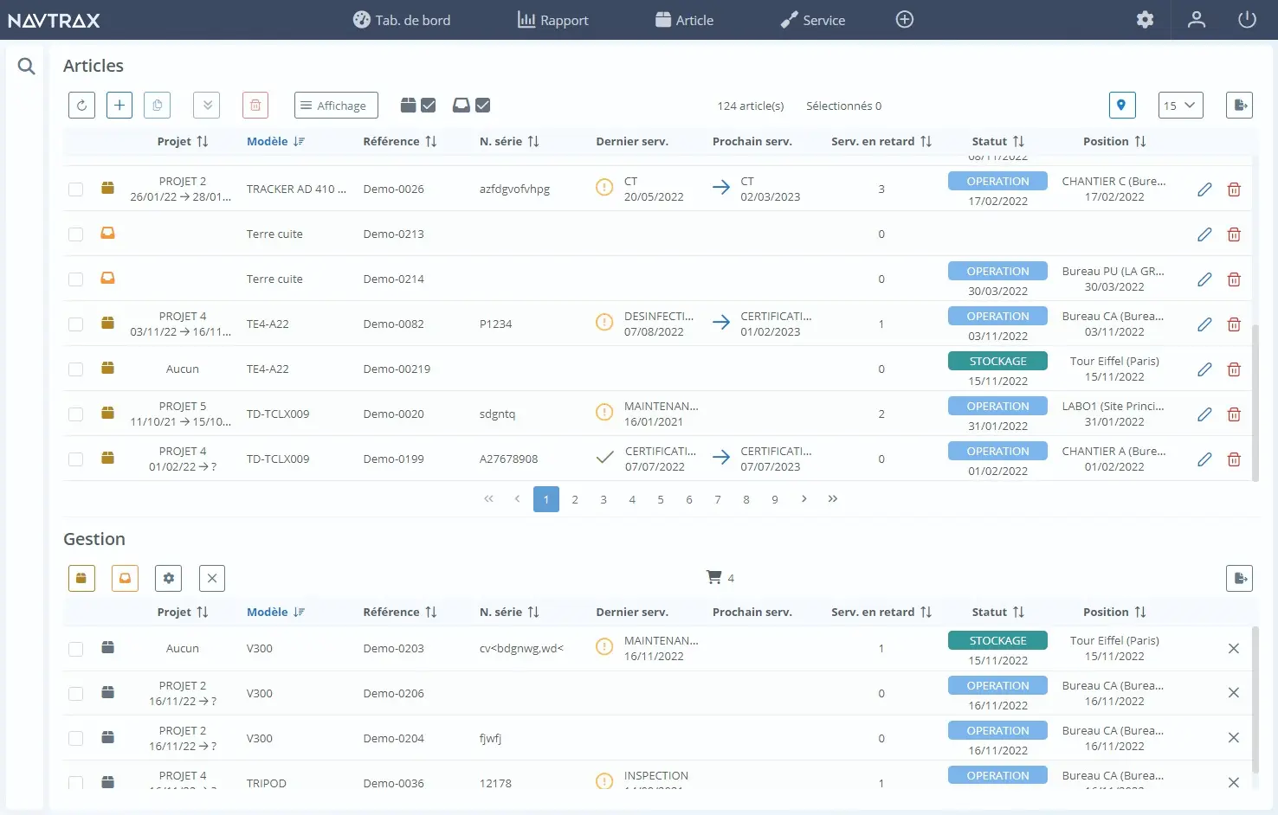The width and height of the screenshot is (1278, 815).
Task: Show article positions on map pin icon
Action: (1122, 106)
